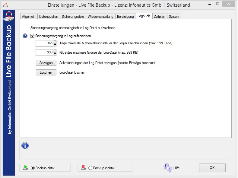Click the green Backup aktiv play icon
238x178 pixels.
(x=25, y=168)
